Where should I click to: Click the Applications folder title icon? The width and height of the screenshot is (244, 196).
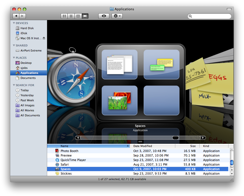(112, 9)
